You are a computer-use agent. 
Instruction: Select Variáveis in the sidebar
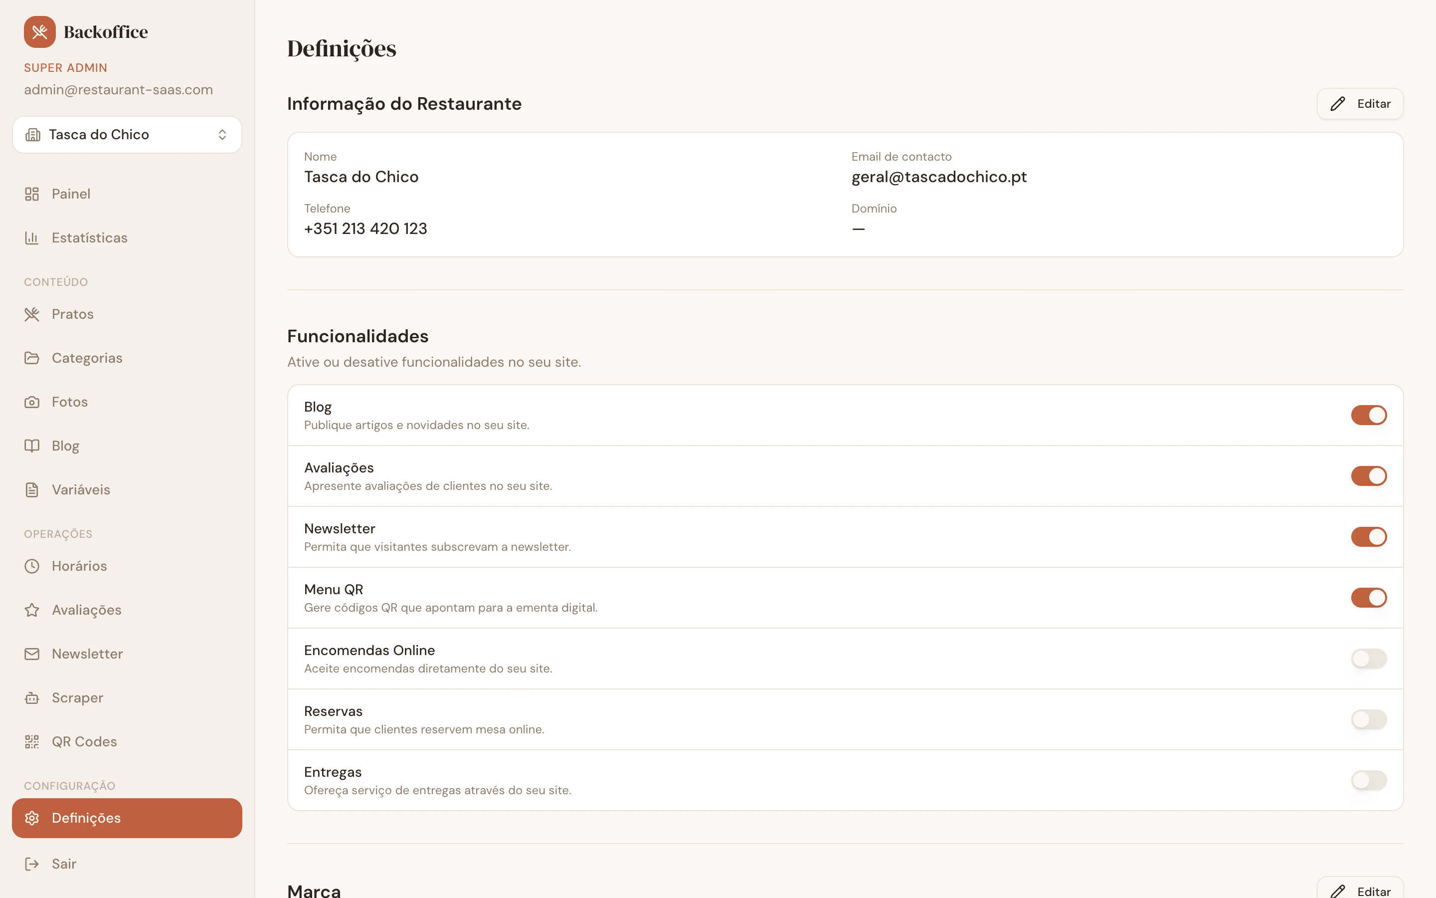[x=81, y=489]
